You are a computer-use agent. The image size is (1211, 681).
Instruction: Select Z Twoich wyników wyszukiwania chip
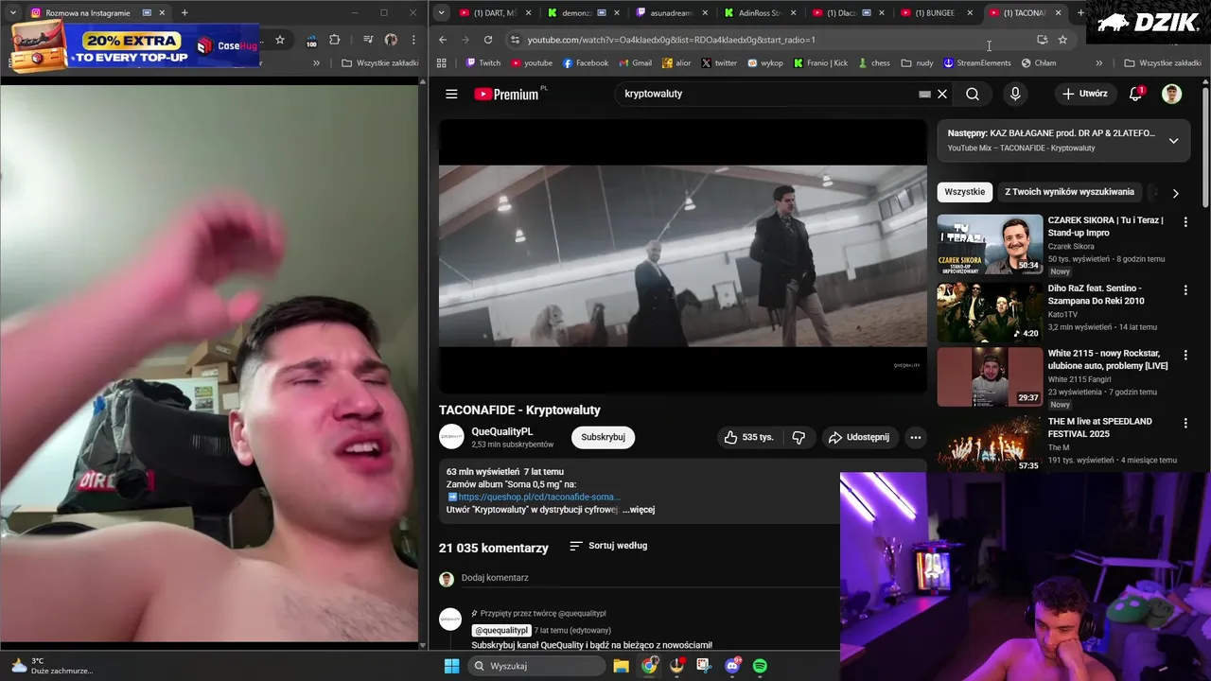(1069, 192)
